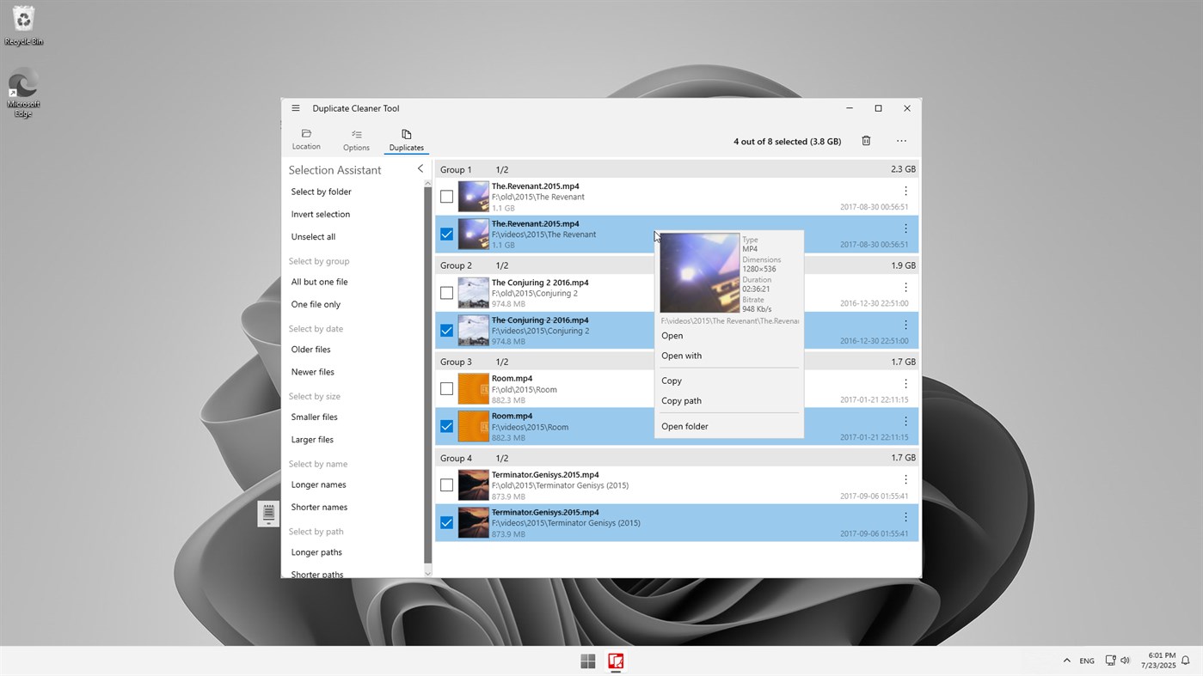Check The Conjuring 2 file in F:\old\2015

446,292
